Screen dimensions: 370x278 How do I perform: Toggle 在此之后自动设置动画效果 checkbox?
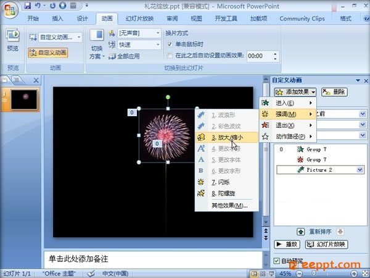[x=170, y=56]
